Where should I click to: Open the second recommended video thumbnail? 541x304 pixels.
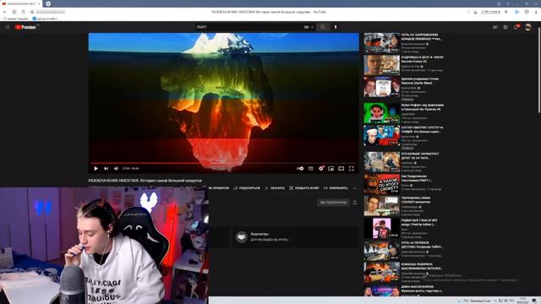(x=381, y=65)
